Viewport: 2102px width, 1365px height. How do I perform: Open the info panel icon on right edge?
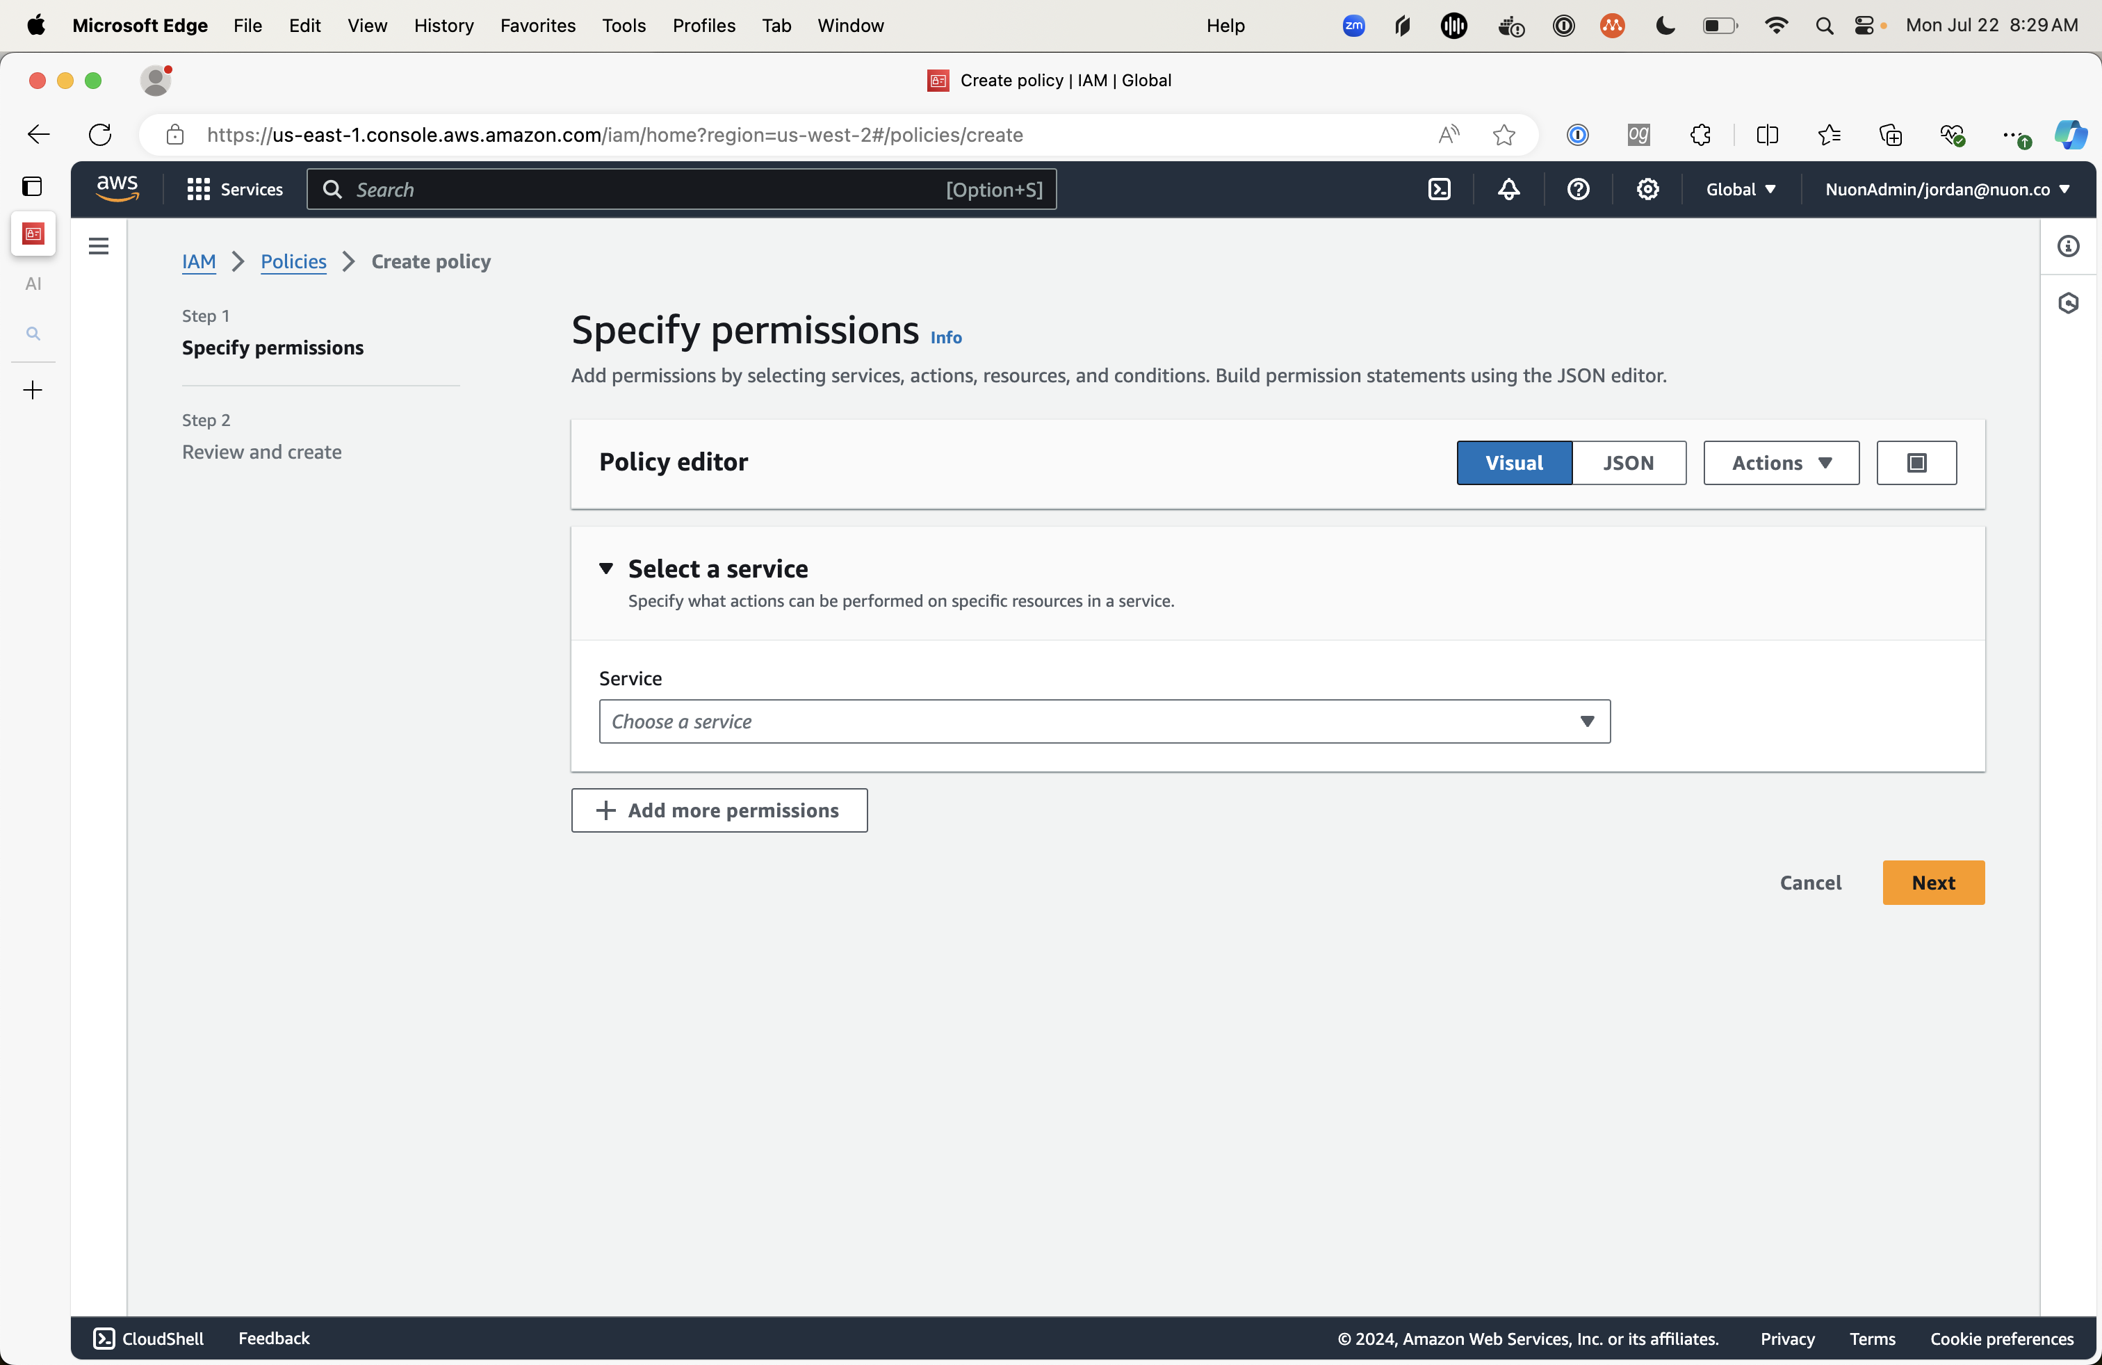click(x=2069, y=246)
